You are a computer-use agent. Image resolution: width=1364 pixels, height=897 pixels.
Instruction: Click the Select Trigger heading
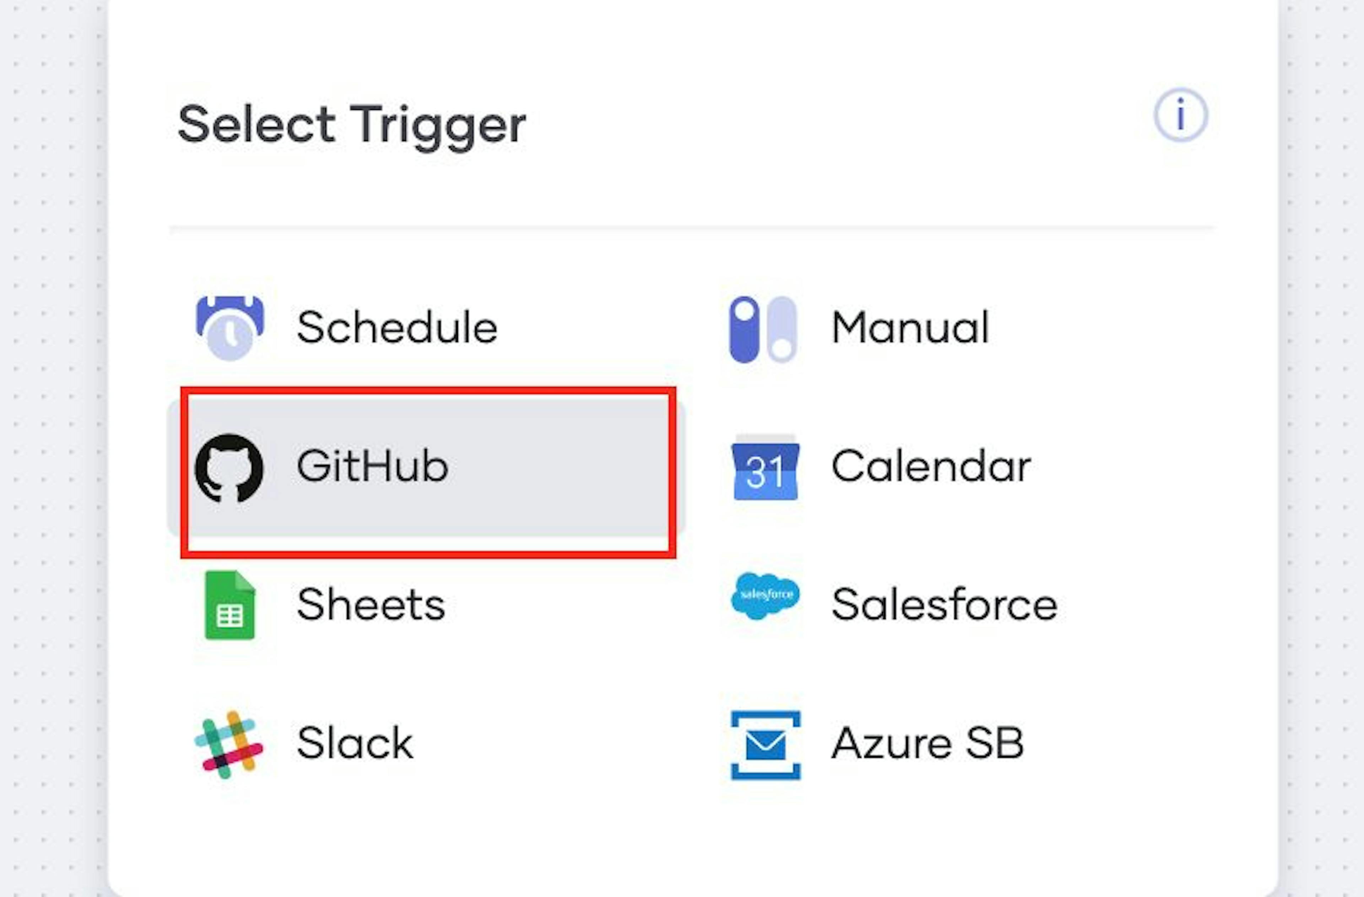tap(352, 122)
